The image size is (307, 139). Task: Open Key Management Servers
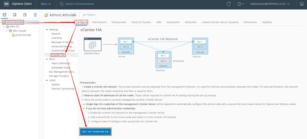62,72
